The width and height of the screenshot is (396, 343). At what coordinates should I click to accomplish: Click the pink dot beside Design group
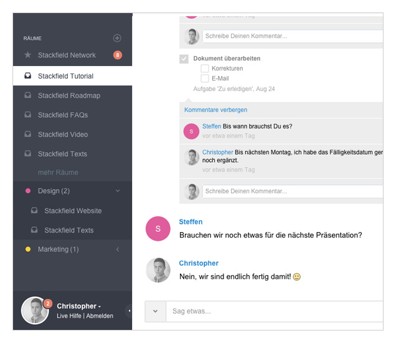coord(28,191)
